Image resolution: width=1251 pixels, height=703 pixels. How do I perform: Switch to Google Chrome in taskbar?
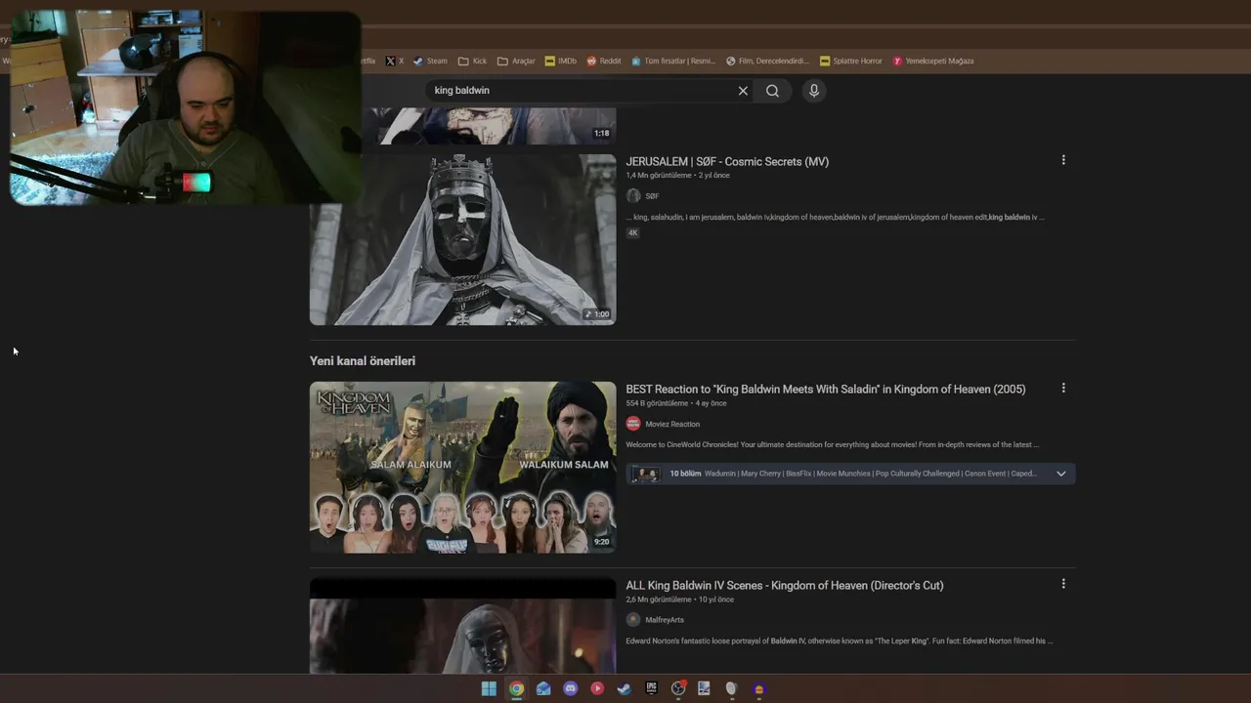click(x=516, y=688)
